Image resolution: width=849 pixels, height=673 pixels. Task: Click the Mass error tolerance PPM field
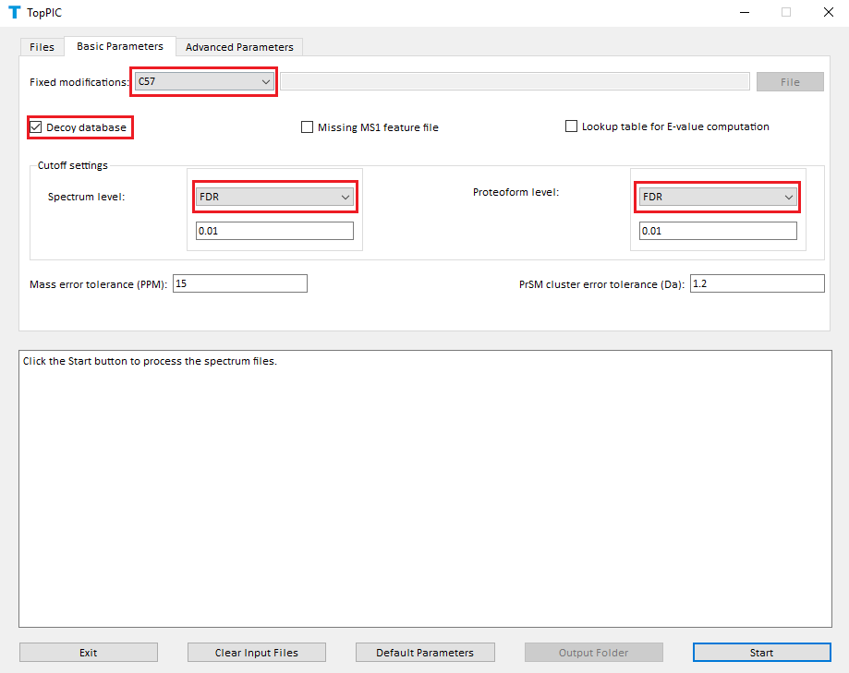pos(240,283)
